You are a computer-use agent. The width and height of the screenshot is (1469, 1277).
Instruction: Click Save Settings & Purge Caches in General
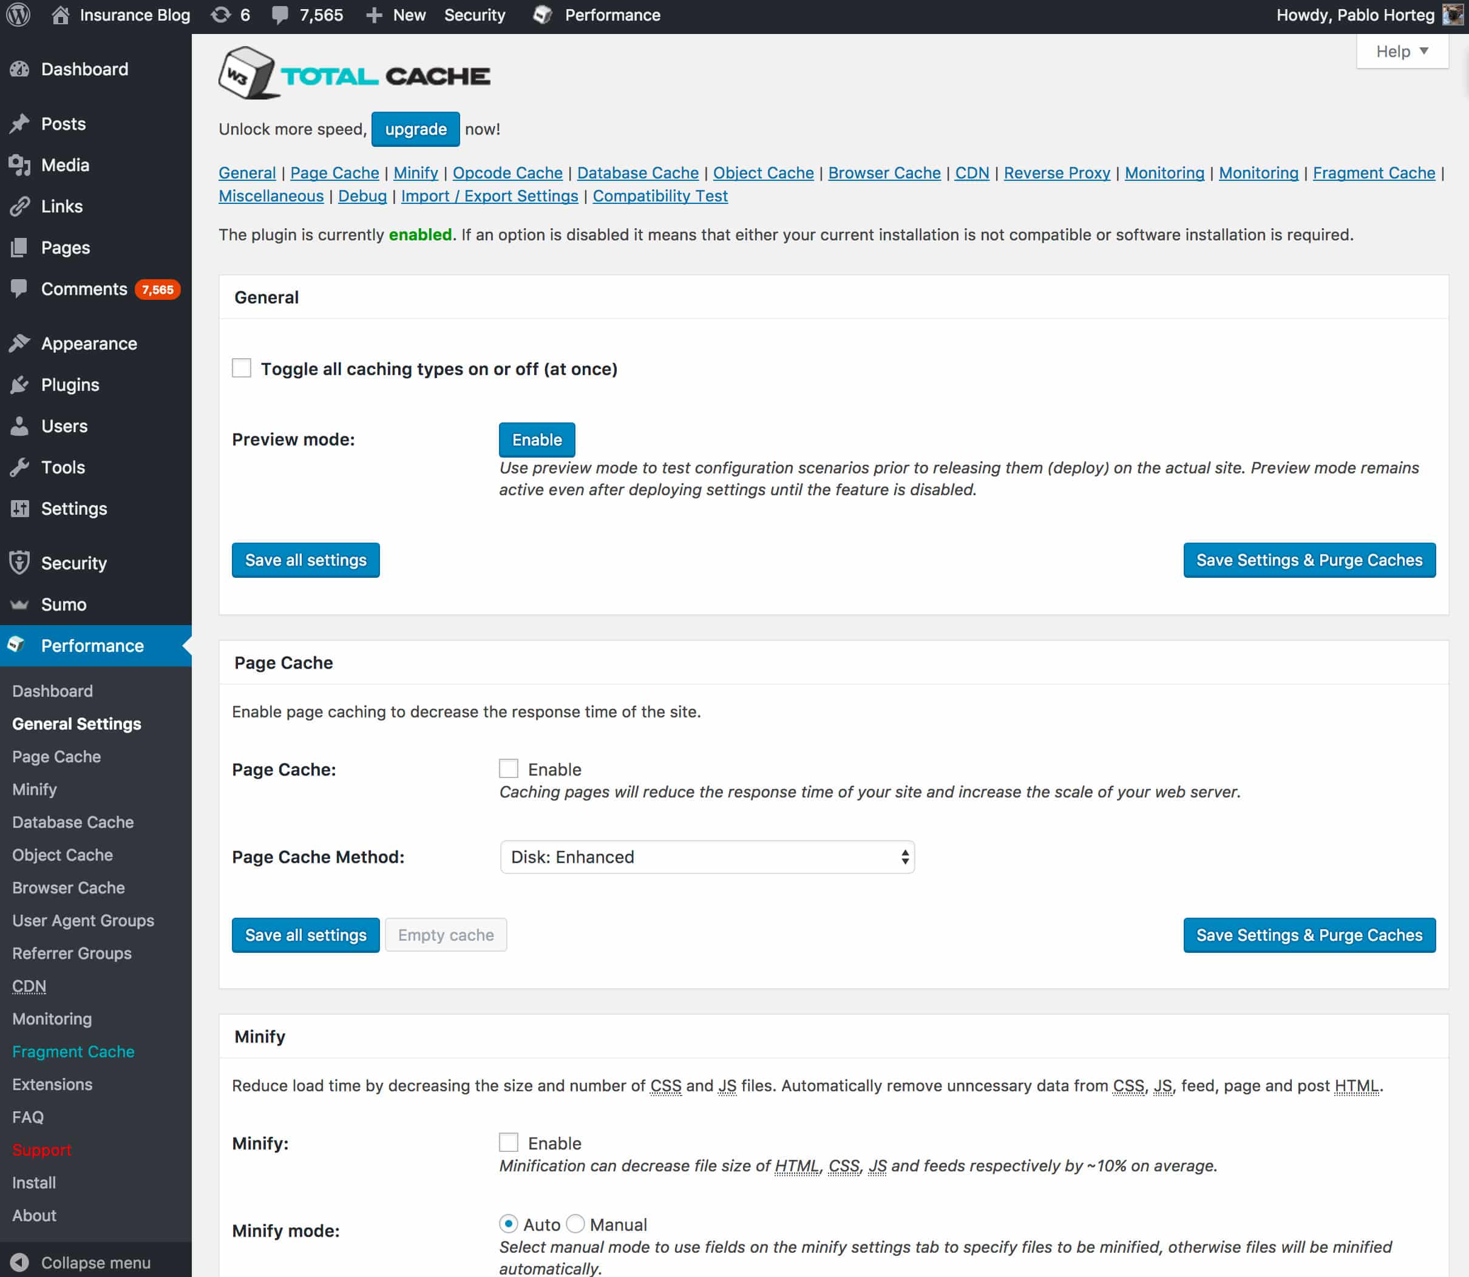1309,560
